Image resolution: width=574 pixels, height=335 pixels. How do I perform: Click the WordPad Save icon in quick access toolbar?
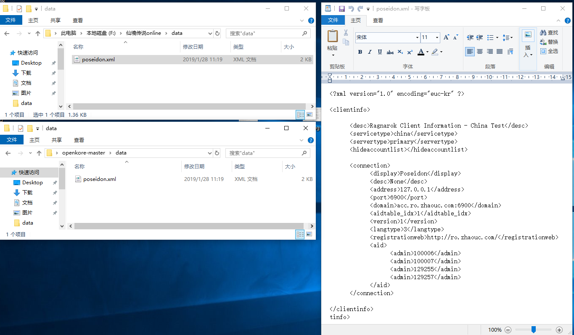coord(342,8)
